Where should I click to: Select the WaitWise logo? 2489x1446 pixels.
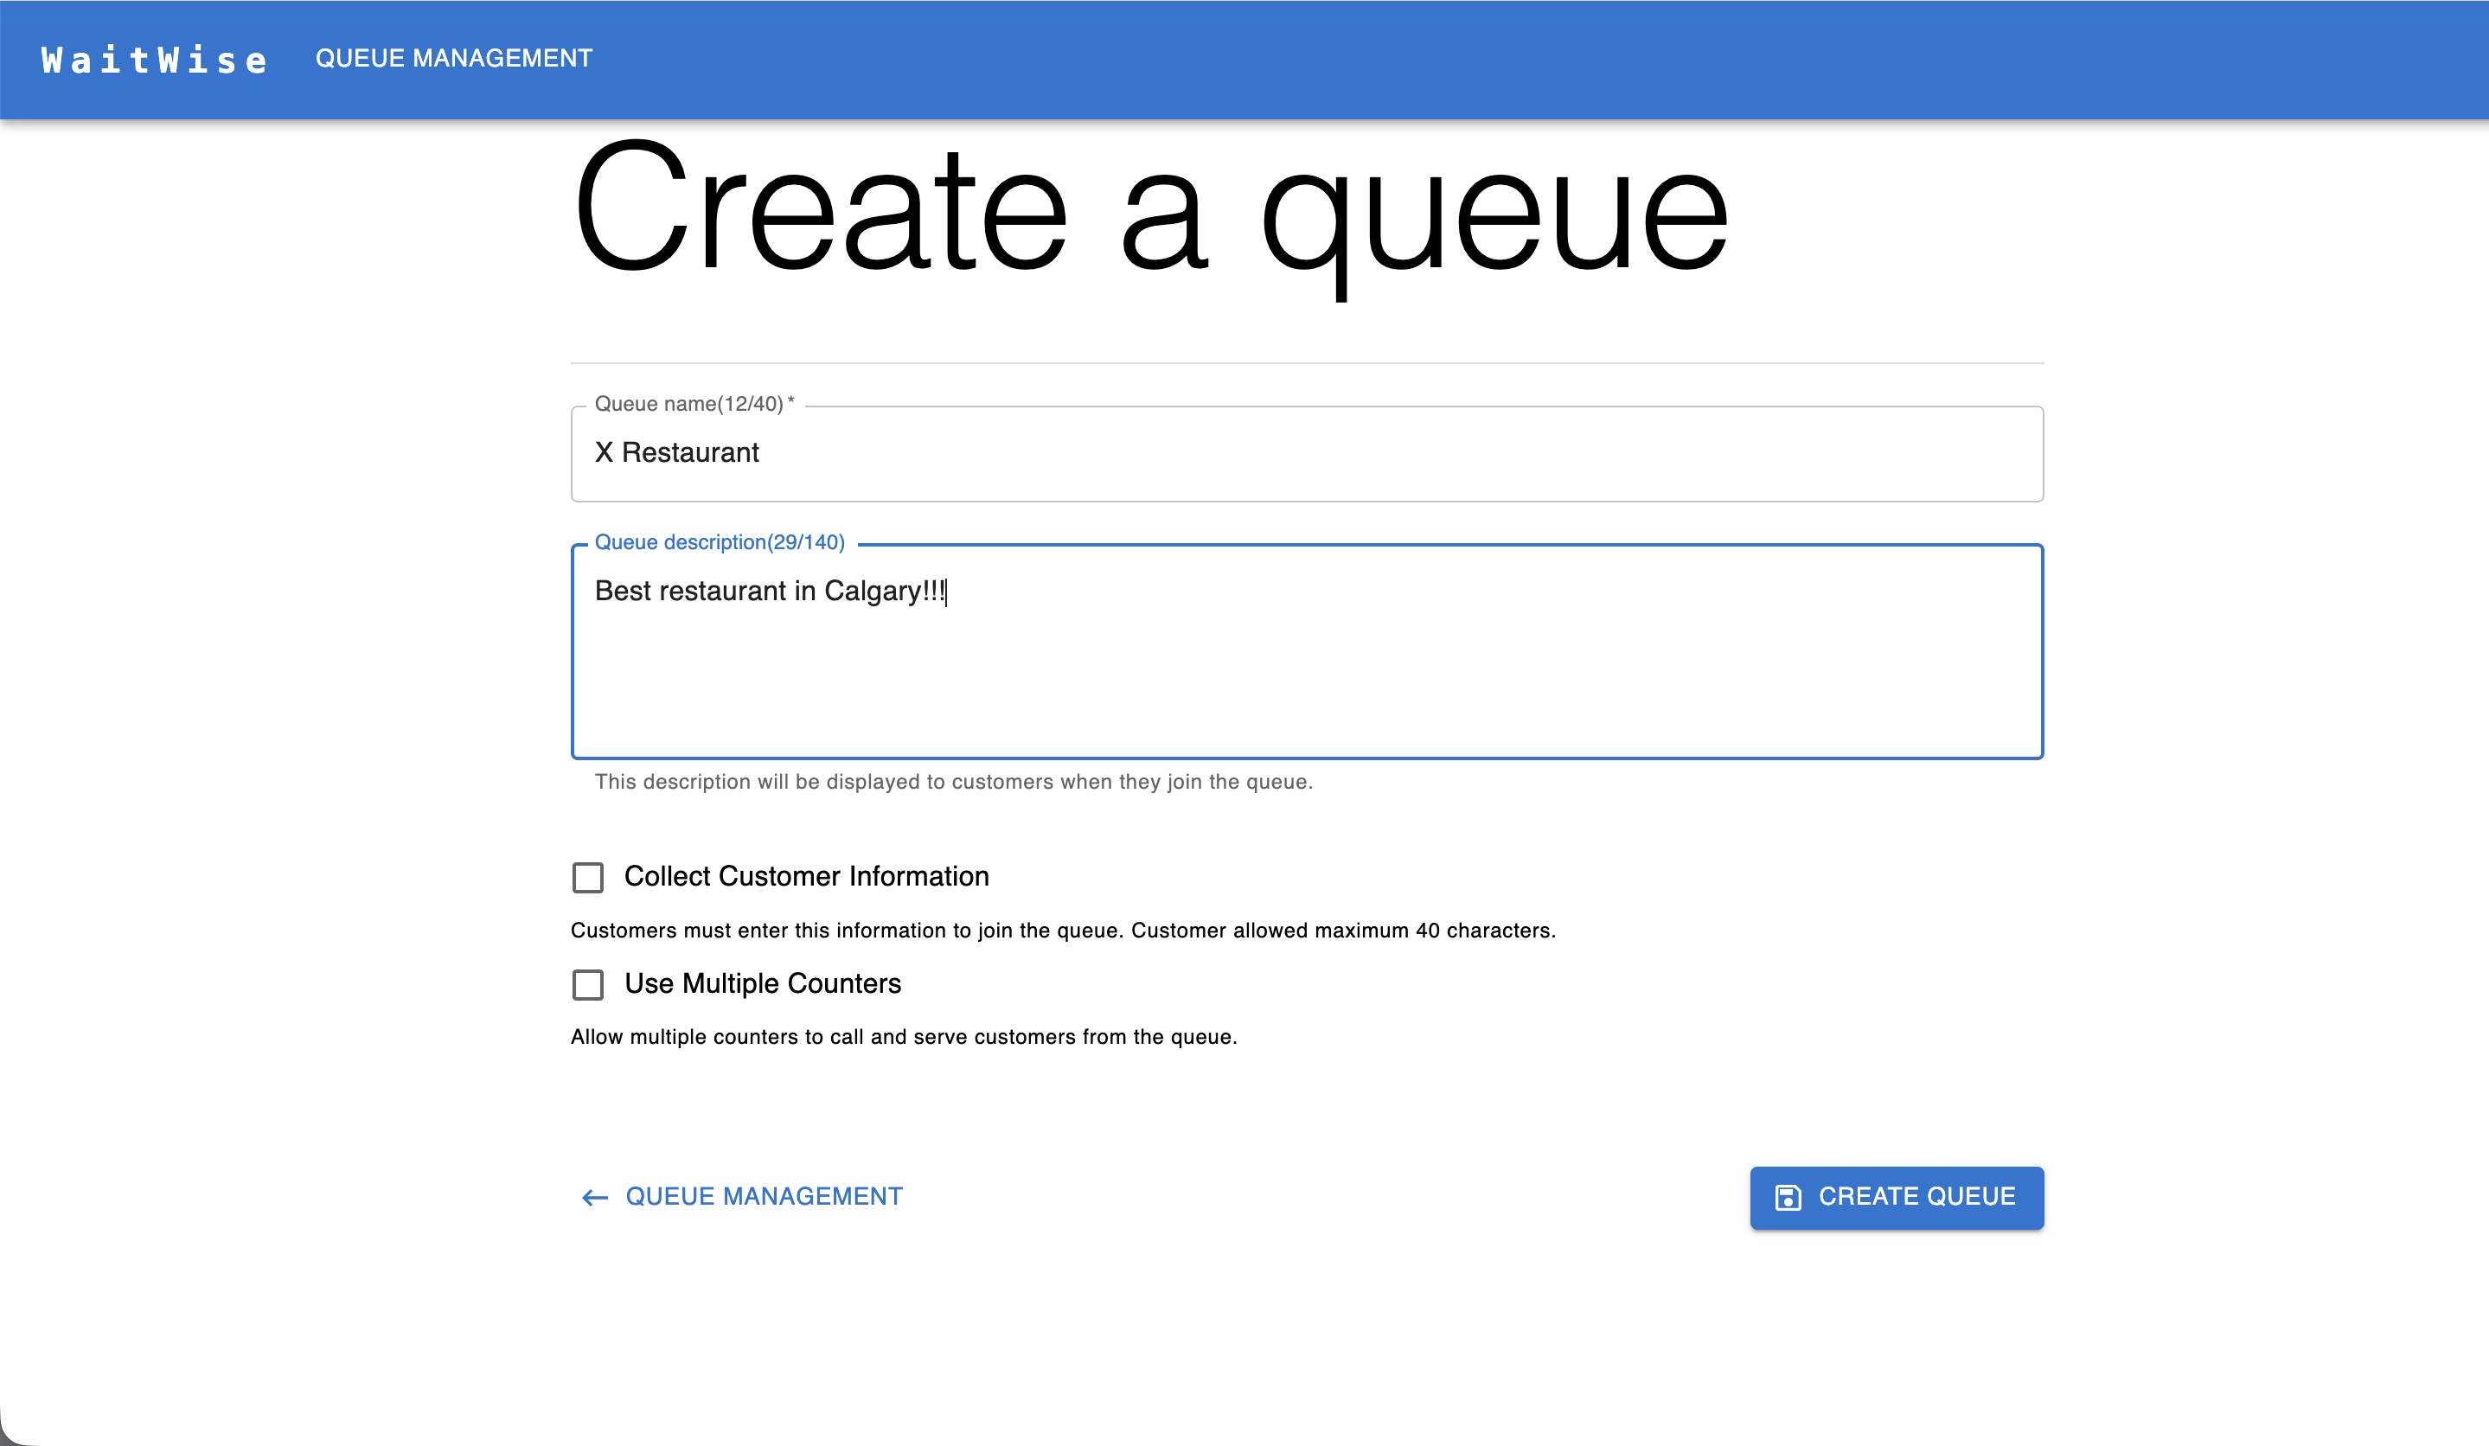152,60
